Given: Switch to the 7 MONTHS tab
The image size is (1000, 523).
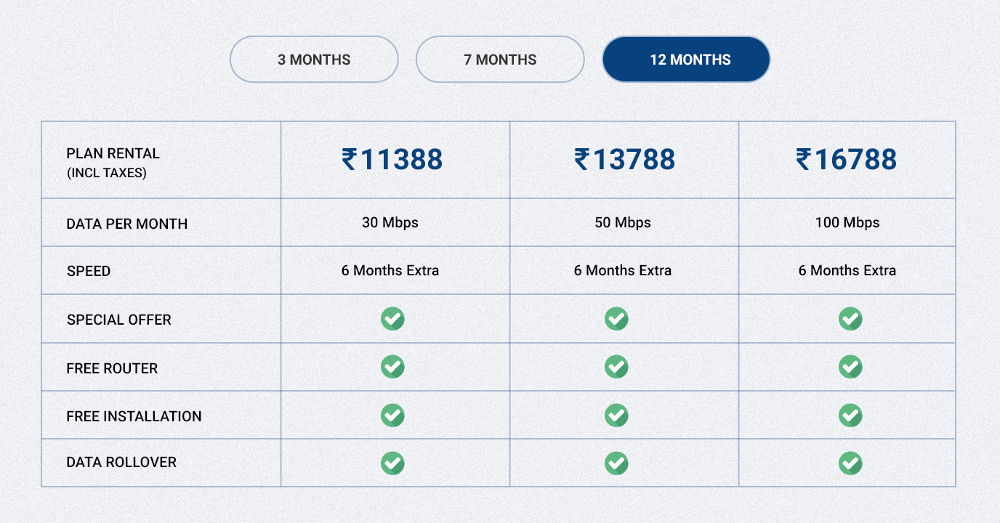Looking at the screenshot, I should coord(500,60).
